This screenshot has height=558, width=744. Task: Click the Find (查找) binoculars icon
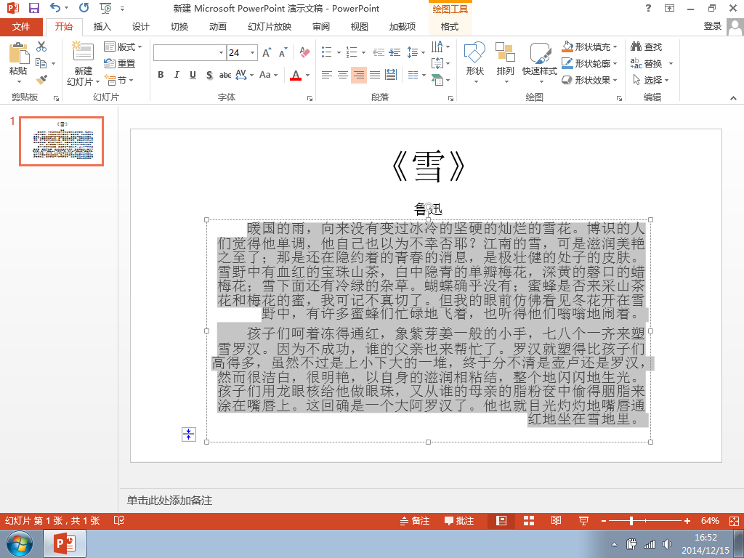(x=636, y=46)
